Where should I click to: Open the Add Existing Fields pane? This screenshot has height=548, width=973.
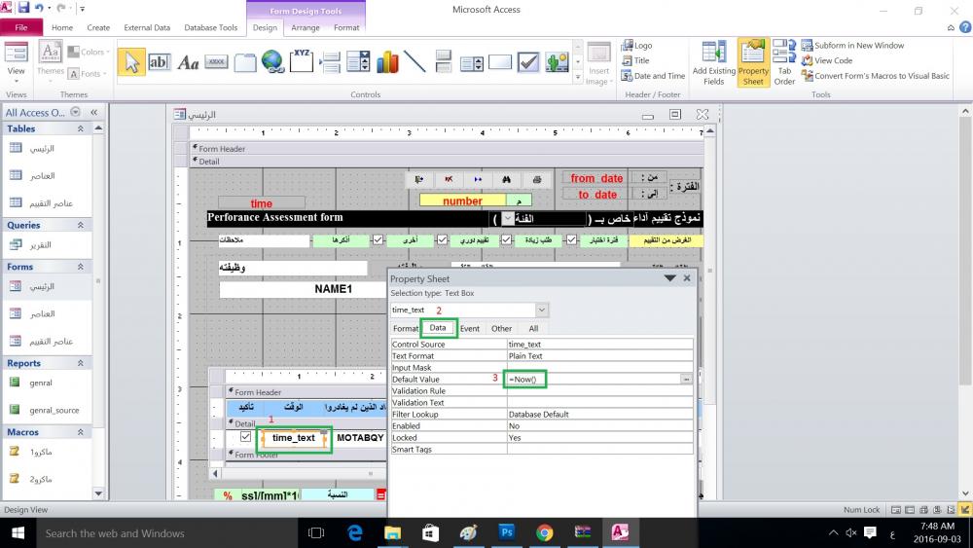click(713, 62)
